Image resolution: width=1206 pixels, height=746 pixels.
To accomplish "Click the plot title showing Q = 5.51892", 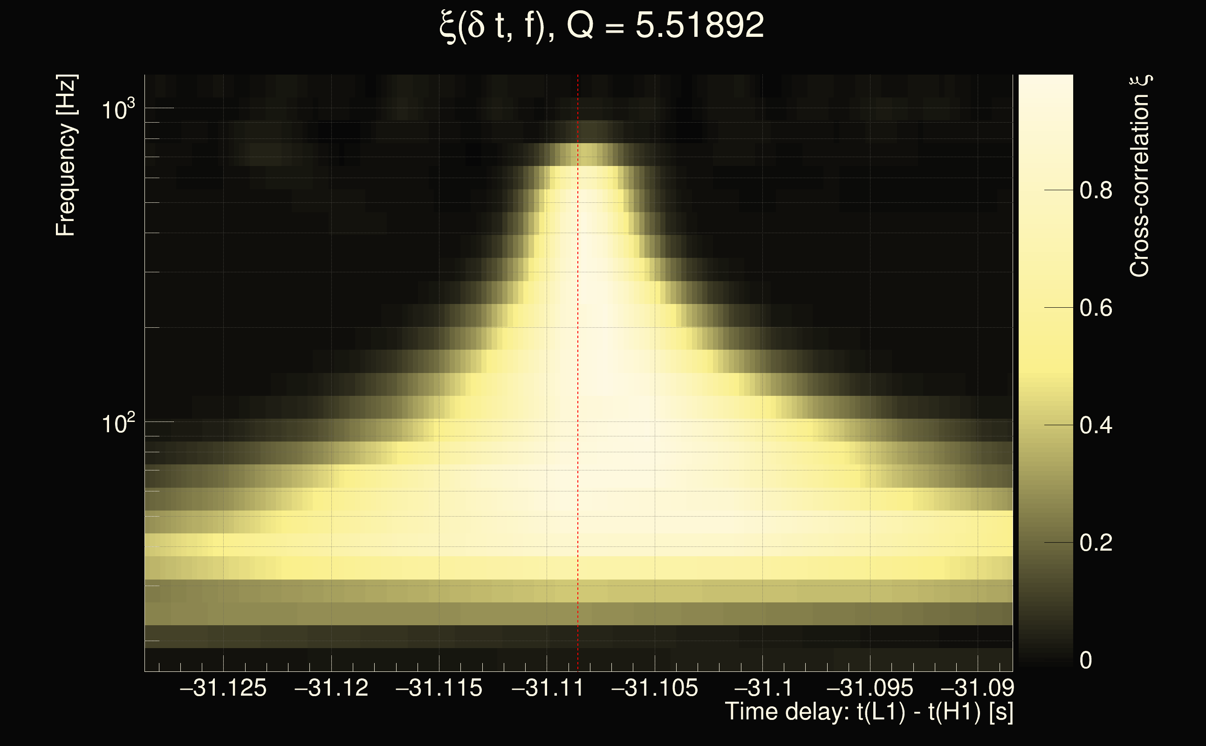I will 602,26.
